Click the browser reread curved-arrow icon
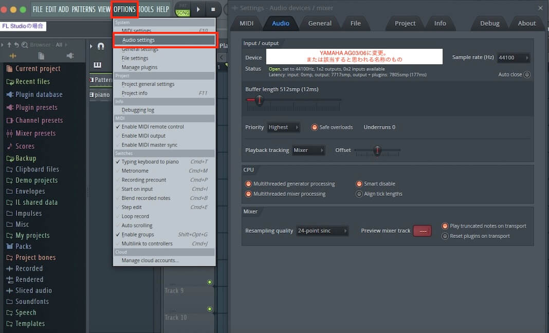This screenshot has width=549, height=333. click(x=16, y=45)
